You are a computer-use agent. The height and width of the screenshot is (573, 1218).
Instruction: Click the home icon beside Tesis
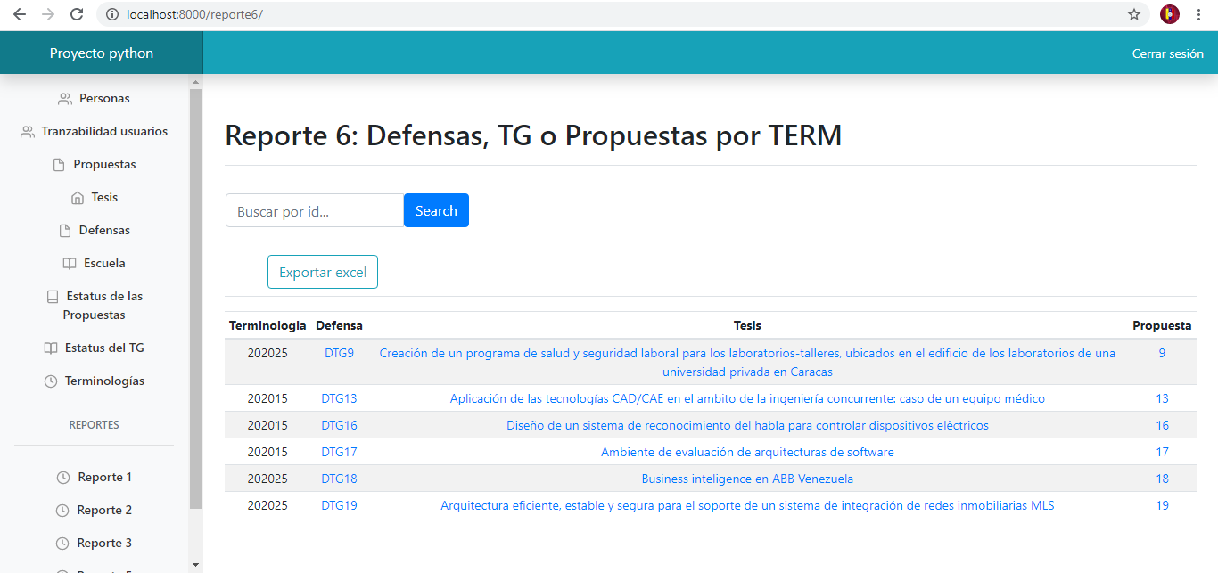pyautogui.click(x=77, y=198)
